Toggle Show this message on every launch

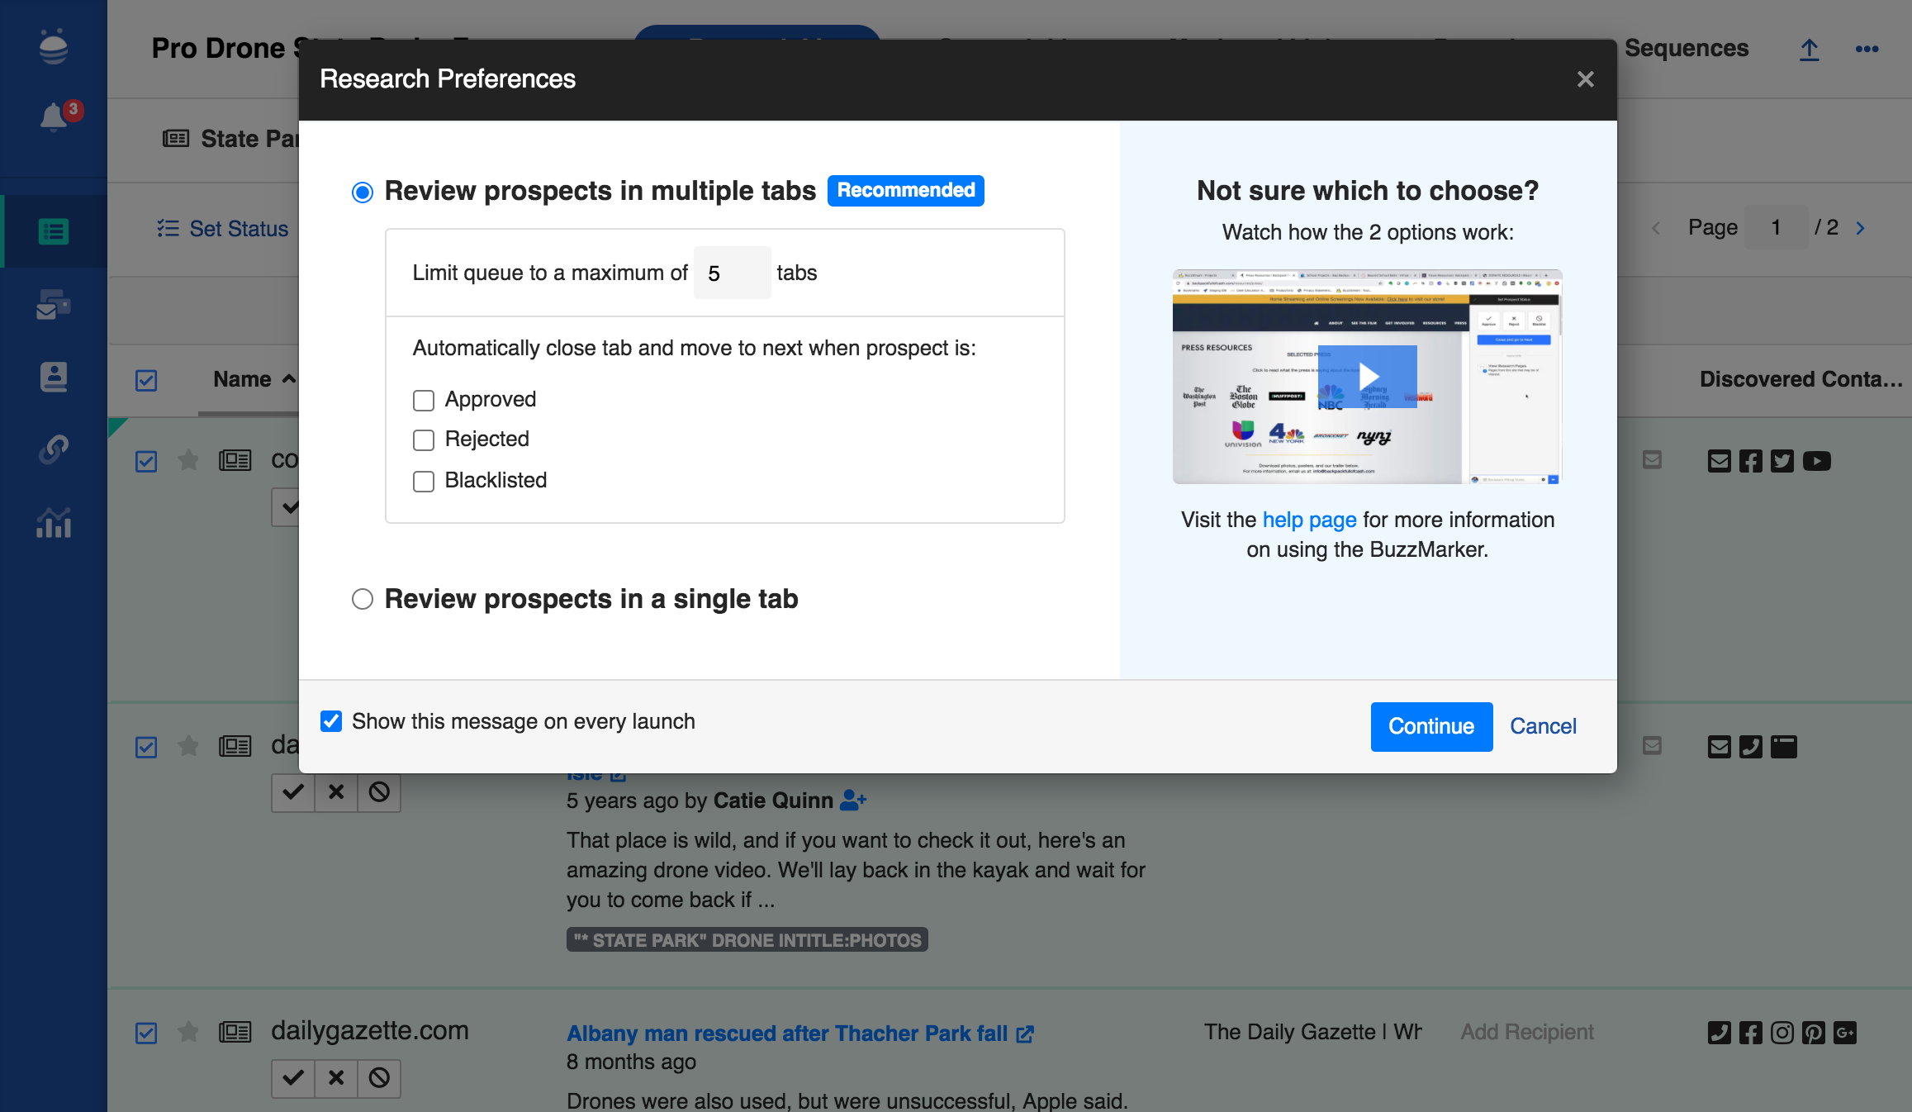(331, 721)
